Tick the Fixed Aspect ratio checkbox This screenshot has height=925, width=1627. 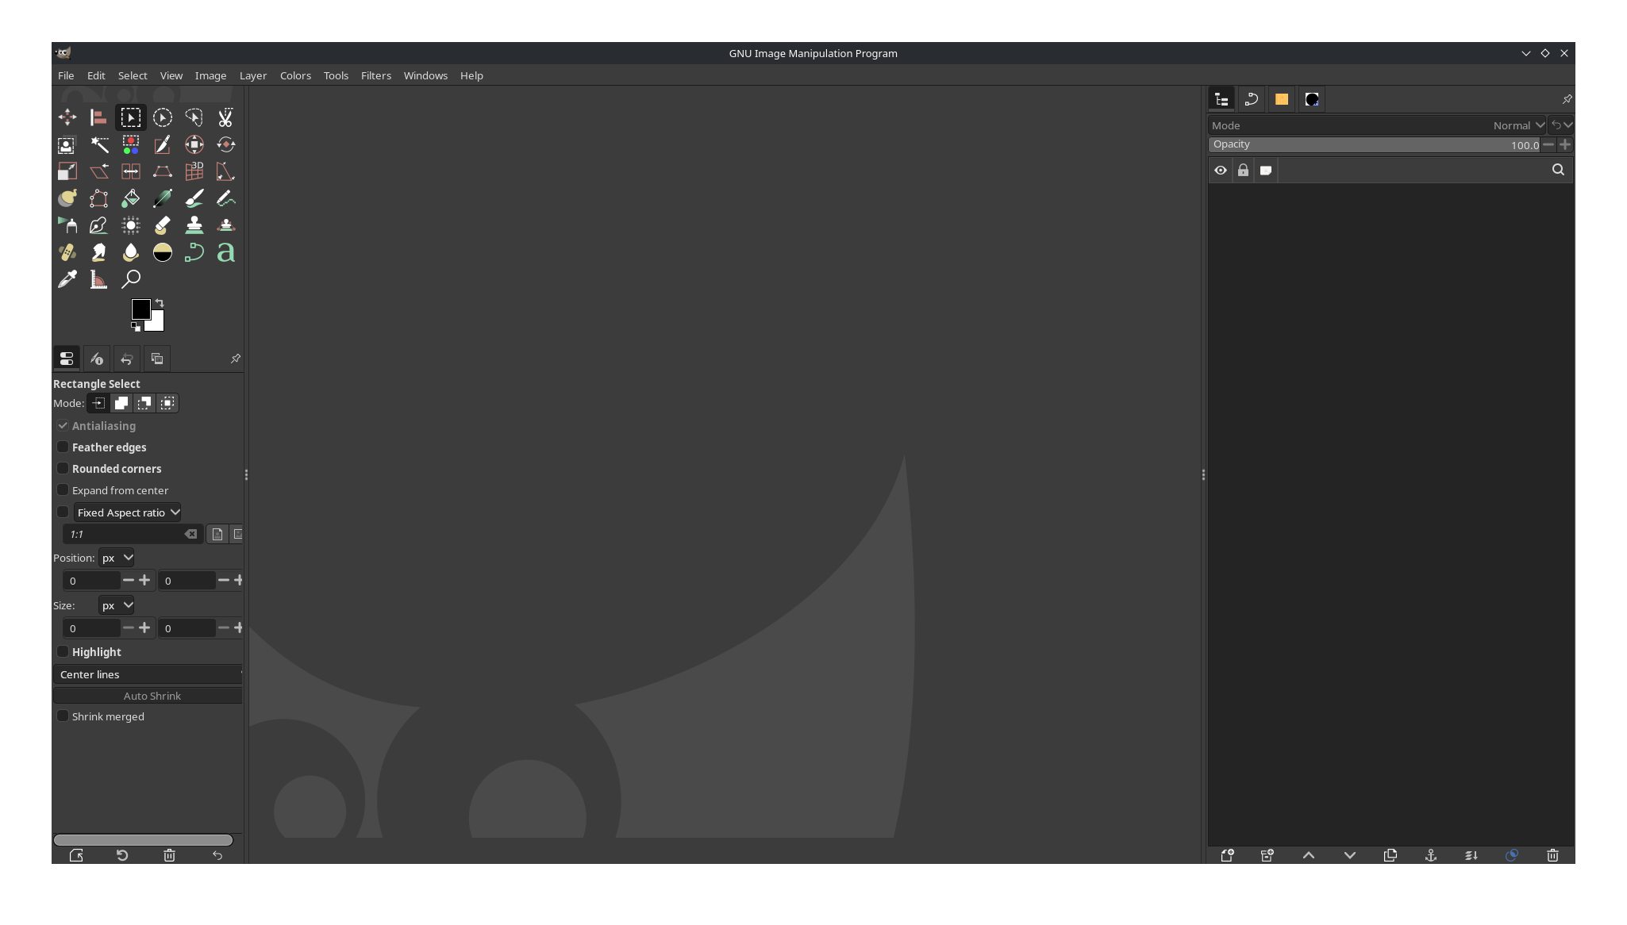pyautogui.click(x=63, y=512)
